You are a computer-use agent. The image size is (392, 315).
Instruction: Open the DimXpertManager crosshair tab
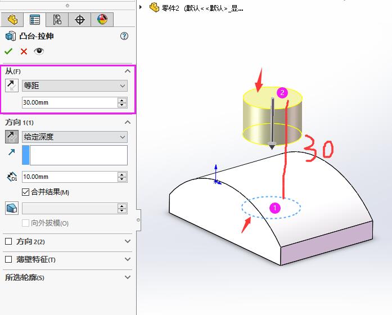point(80,20)
